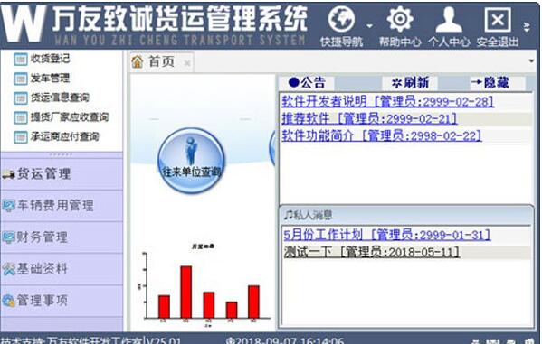
Task: Open the 快捷导航 globe icon
Action: (341, 19)
